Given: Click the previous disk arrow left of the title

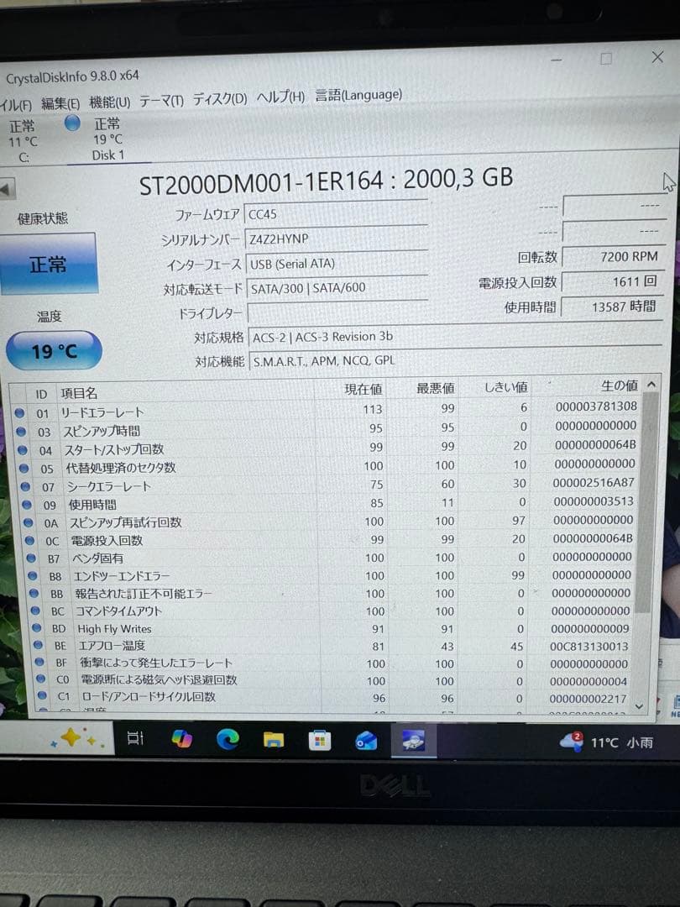Looking at the screenshot, I should pyautogui.click(x=7, y=189).
